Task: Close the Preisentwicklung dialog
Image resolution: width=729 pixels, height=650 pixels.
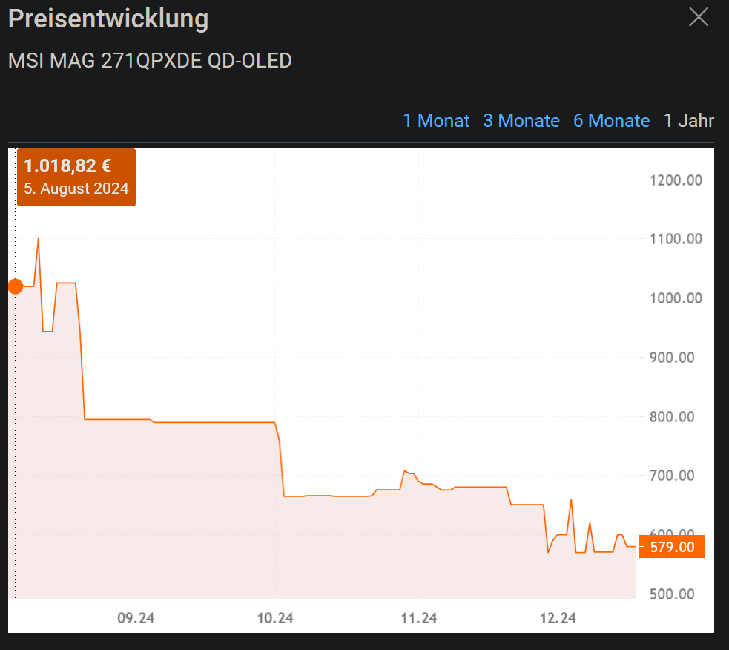Action: [x=699, y=17]
